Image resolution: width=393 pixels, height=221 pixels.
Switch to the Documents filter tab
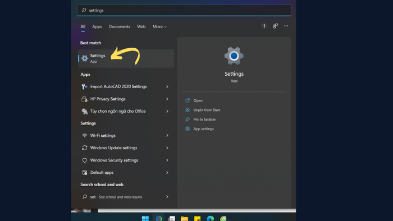pyautogui.click(x=119, y=26)
